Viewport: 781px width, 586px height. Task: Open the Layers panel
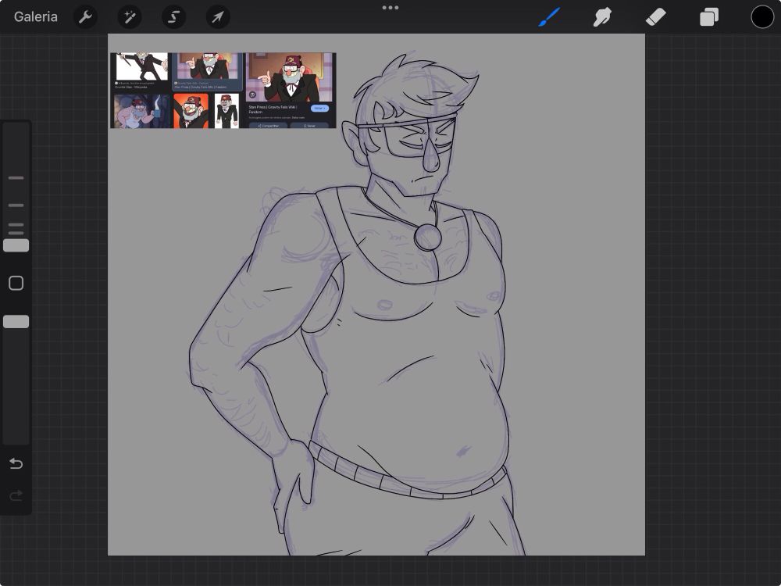(x=709, y=17)
